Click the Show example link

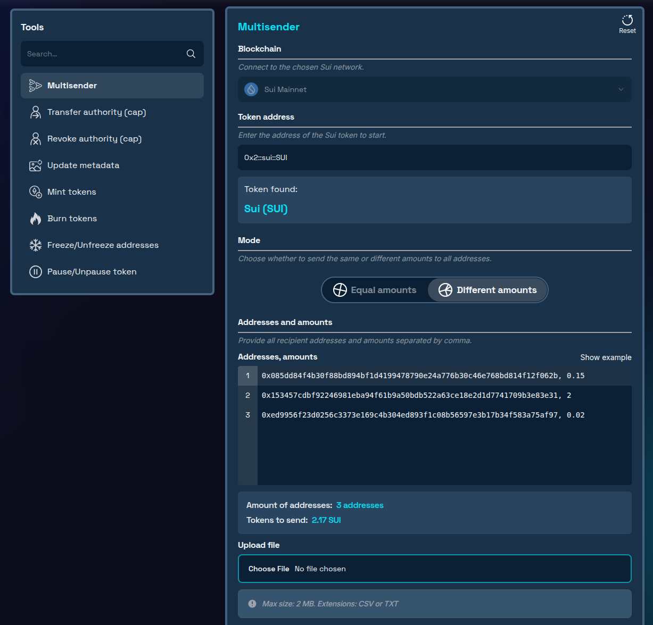[606, 357]
